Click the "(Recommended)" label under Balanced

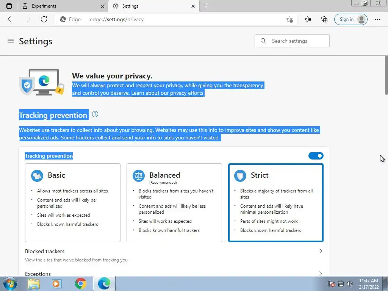[163, 183]
